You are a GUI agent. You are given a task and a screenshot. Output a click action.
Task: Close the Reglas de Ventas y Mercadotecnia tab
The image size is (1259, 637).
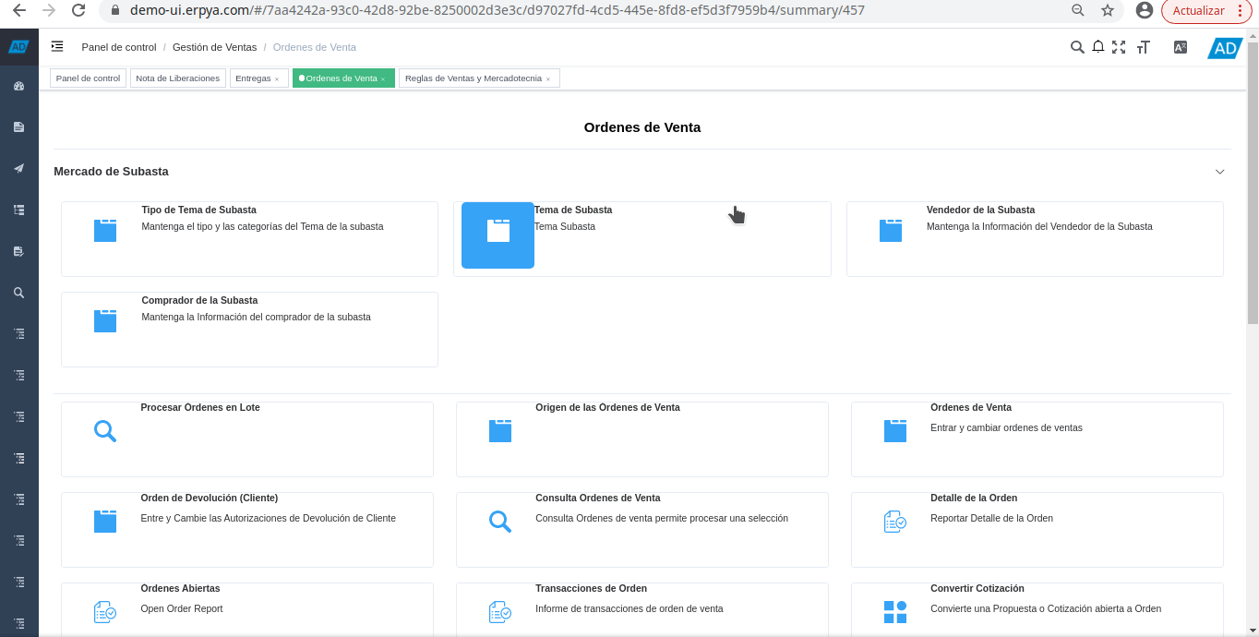(x=548, y=79)
